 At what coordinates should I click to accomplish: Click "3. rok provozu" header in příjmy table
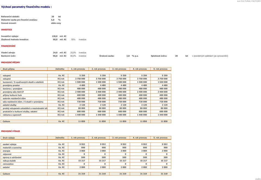[x=119, y=69]
